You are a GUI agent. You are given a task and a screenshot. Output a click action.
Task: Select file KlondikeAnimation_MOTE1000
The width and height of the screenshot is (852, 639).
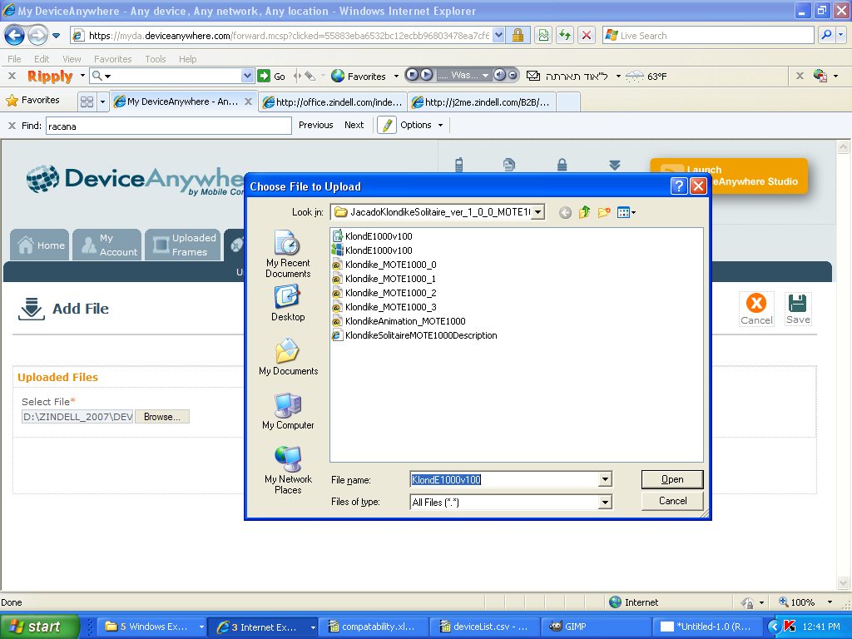399,321
